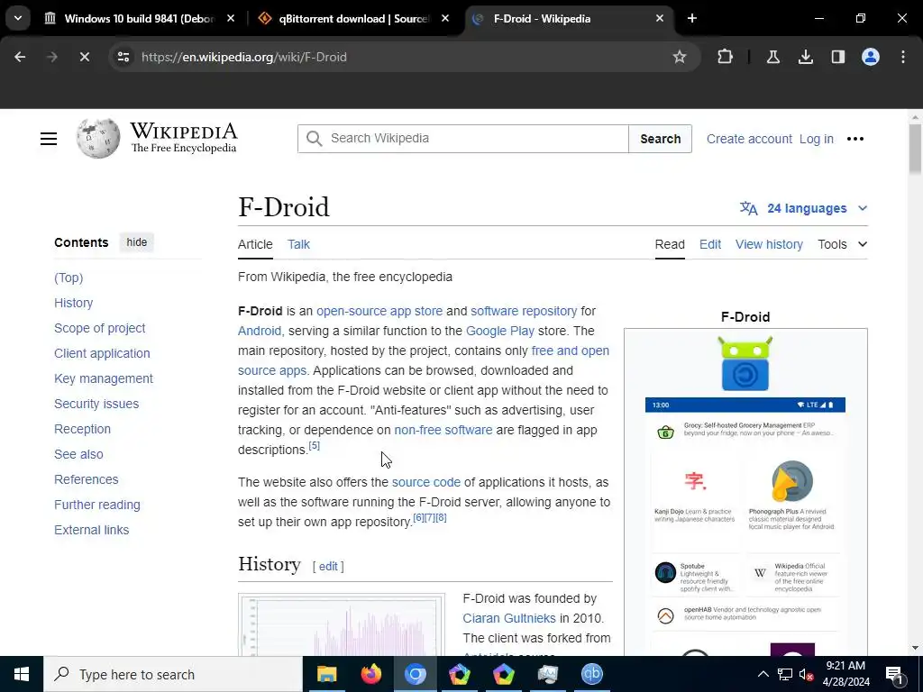View site information icon in address bar
The image size is (923, 692).
(x=123, y=57)
